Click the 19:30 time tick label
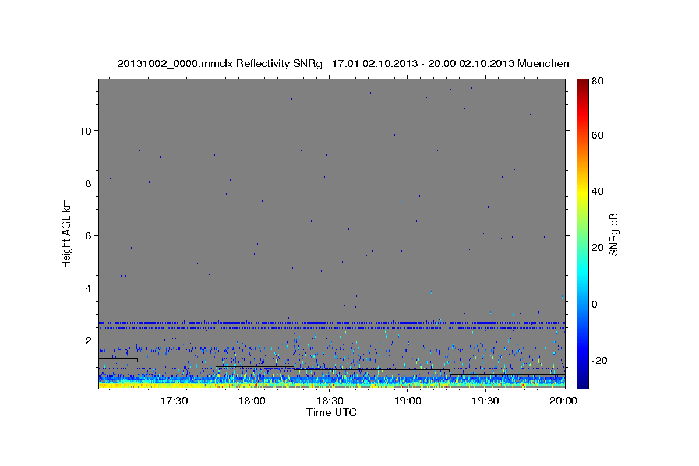 tap(486, 401)
